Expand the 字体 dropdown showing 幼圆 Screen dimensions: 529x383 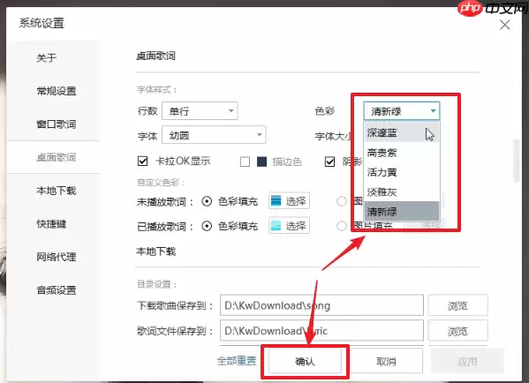214,135
